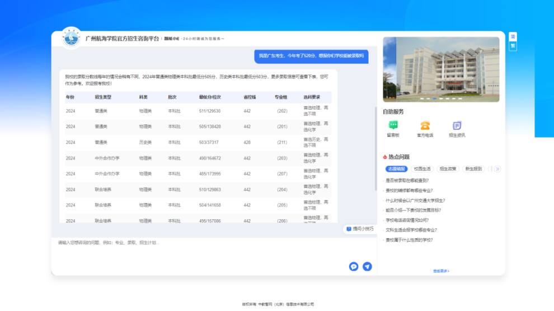Open the 官方电话 telephone icon
This screenshot has height=311, width=554.
point(425,126)
